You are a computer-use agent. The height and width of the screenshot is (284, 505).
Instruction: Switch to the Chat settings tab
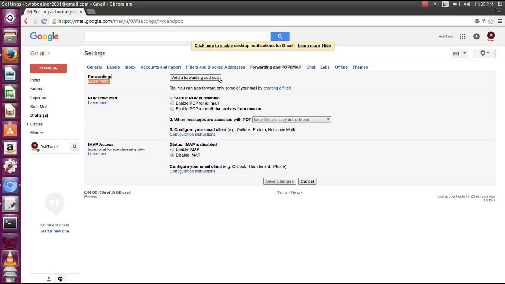[311, 67]
